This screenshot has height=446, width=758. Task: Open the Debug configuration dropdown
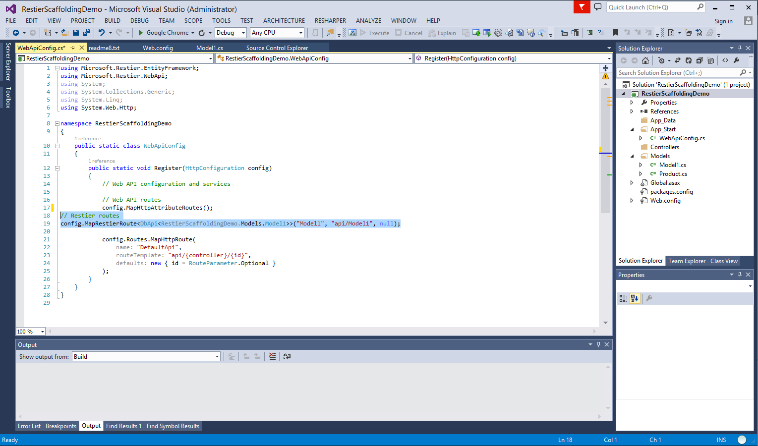[x=231, y=33]
